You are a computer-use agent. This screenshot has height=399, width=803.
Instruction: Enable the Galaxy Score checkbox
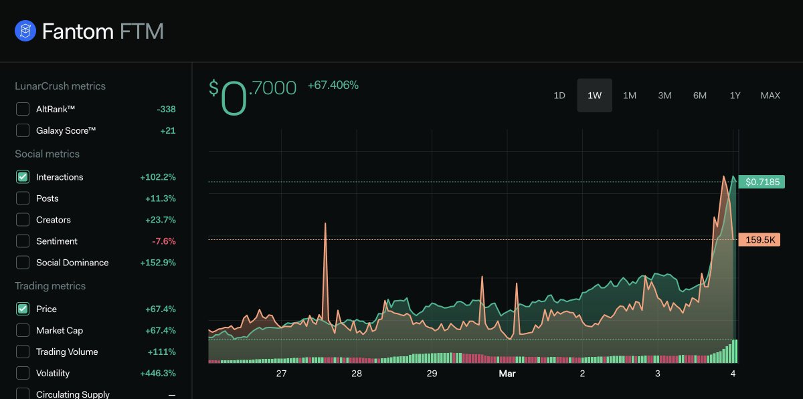[x=23, y=130]
